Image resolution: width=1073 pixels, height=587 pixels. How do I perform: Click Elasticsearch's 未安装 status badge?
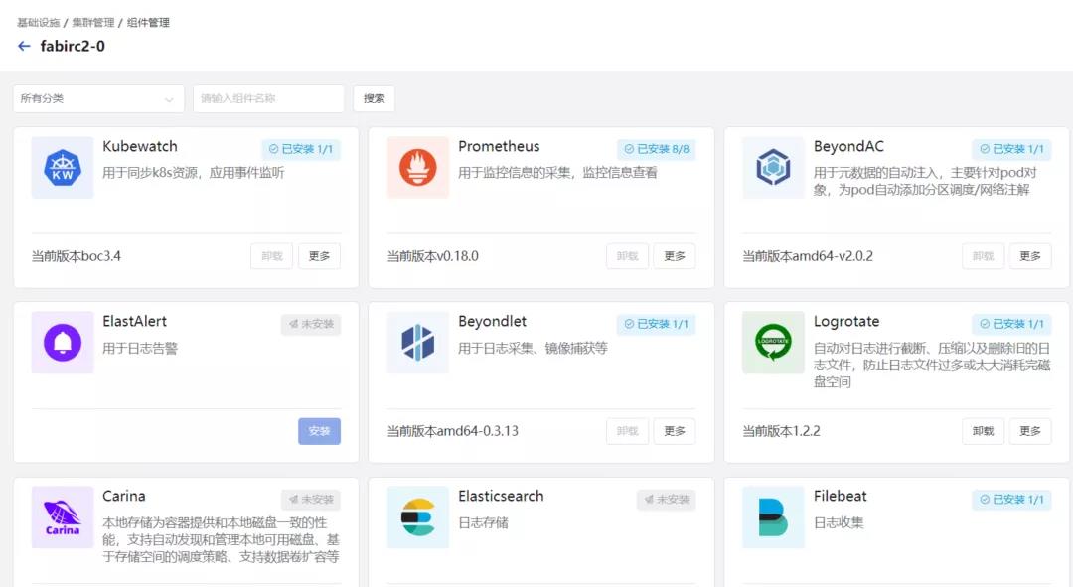(667, 500)
